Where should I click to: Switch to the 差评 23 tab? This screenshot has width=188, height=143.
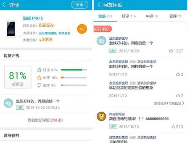click(175, 16)
